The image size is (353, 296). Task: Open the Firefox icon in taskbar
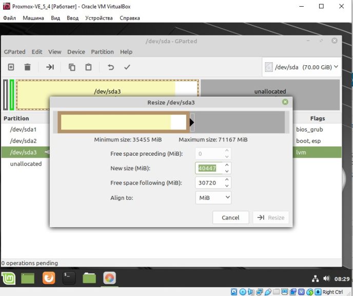coord(49,278)
